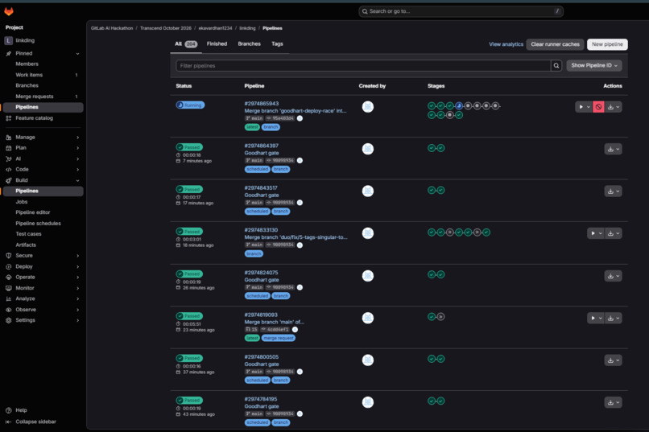Download artifacts for pipeline #2974865943

(x=614, y=107)
